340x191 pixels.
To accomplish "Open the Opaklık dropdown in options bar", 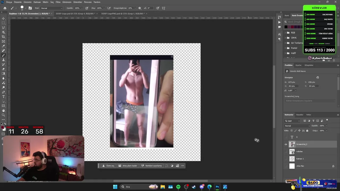I will point(82,8).
